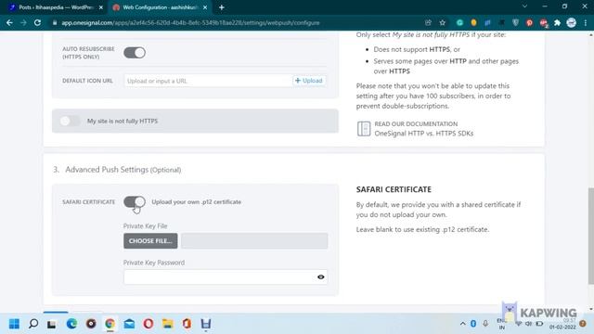Click the Choose File button
The width and height of the screenshot is (594, 334).
click(150, 241)
